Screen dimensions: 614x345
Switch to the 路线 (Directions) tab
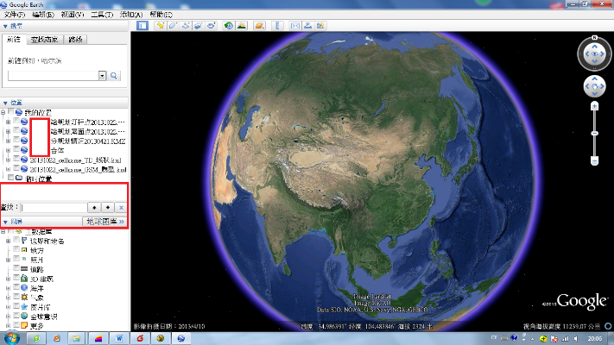tap(75, 40)
